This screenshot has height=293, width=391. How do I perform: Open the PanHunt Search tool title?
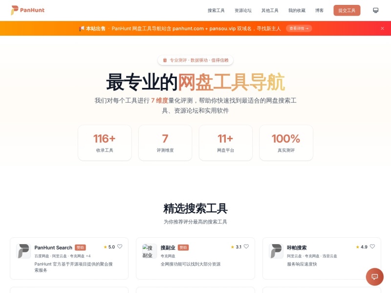pyautogui.click(x=53, y=248)
